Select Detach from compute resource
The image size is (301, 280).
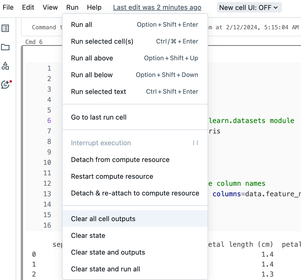click(120, 160)
